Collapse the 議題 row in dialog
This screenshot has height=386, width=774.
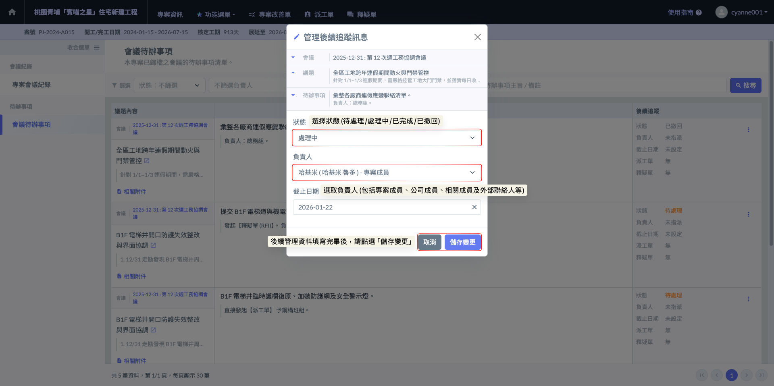point(293,73)
